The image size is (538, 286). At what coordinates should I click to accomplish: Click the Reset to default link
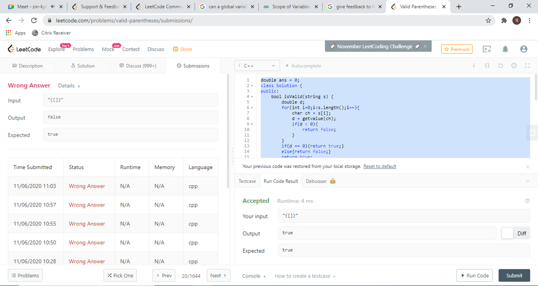tap(380, 166)
